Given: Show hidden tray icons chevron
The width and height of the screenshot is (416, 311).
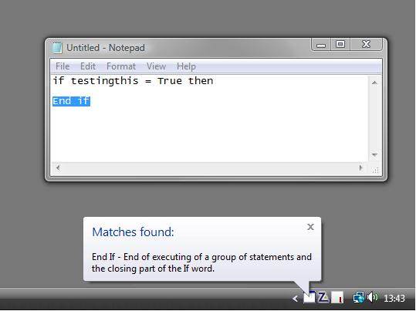Looking at the screenshot, I should 295,299.
